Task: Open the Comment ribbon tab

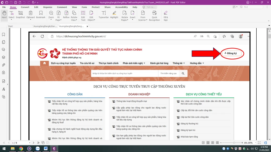Action: [62, 7]
